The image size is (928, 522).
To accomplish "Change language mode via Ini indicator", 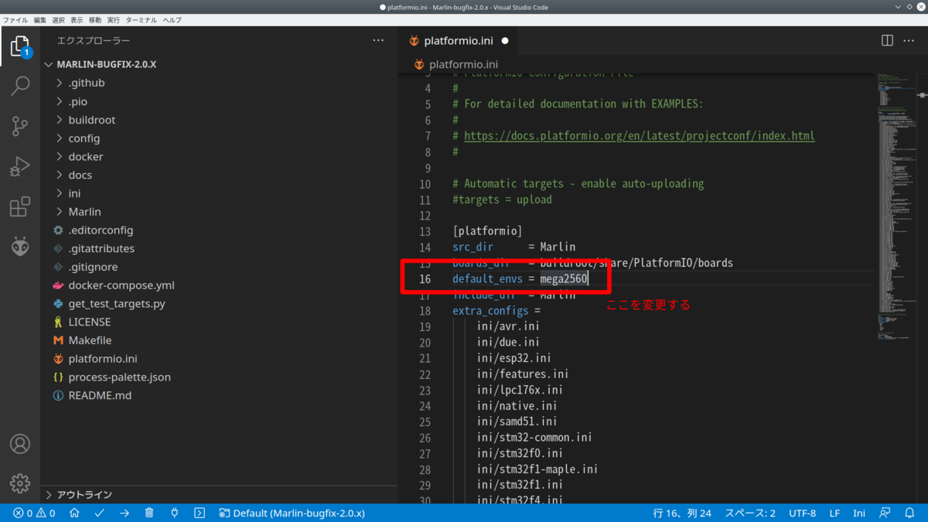I will point(859,513).
